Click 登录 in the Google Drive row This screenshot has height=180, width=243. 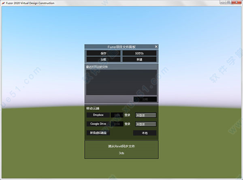pyautogui.click(x=128, y=124)
